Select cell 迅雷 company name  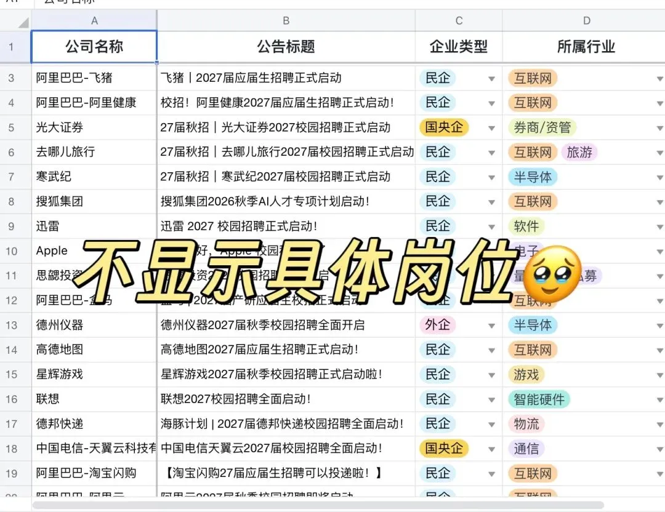click(94, 226)
